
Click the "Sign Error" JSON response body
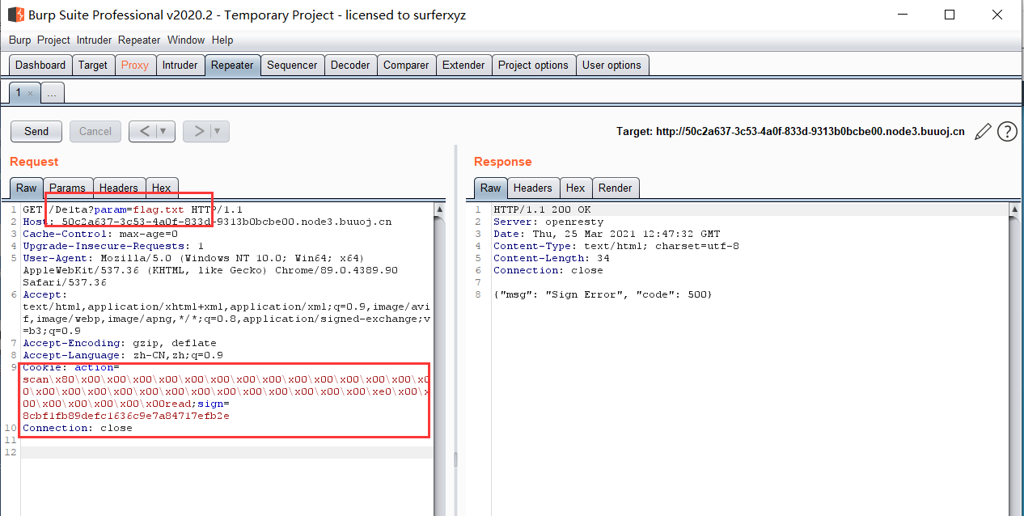pyautogui.click(x=603, y=294)
